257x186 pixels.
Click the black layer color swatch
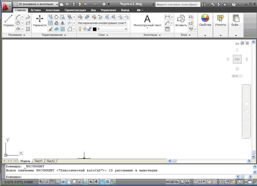(95, 29)
